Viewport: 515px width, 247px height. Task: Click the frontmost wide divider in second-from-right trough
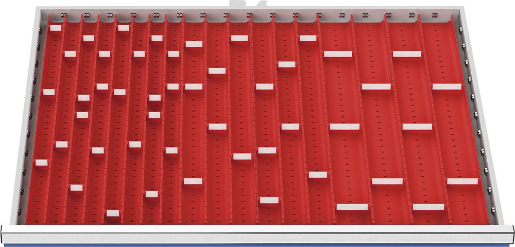point(428,207)
